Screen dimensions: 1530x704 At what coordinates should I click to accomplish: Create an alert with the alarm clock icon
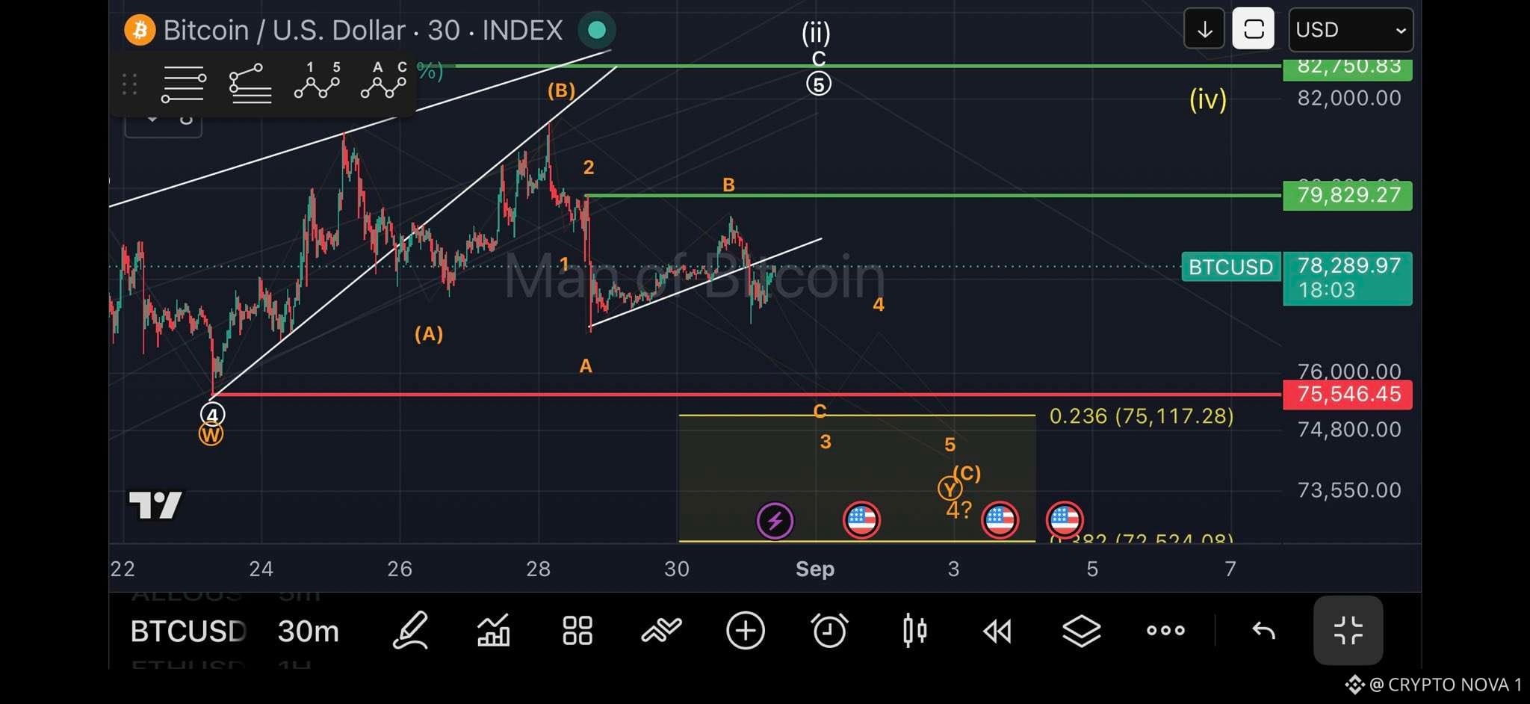click(829, 631)
